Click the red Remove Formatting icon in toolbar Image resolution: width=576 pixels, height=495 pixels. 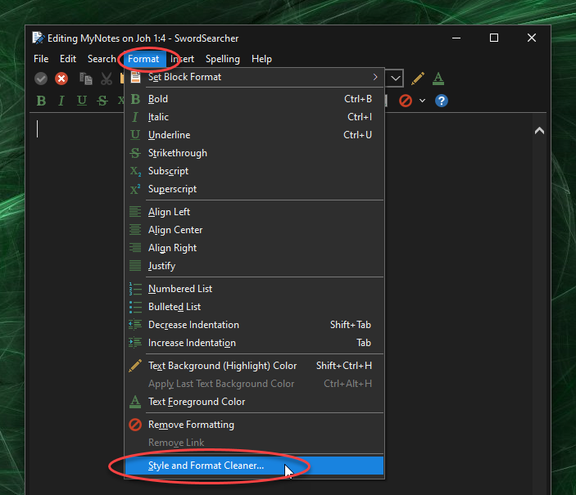406,101
